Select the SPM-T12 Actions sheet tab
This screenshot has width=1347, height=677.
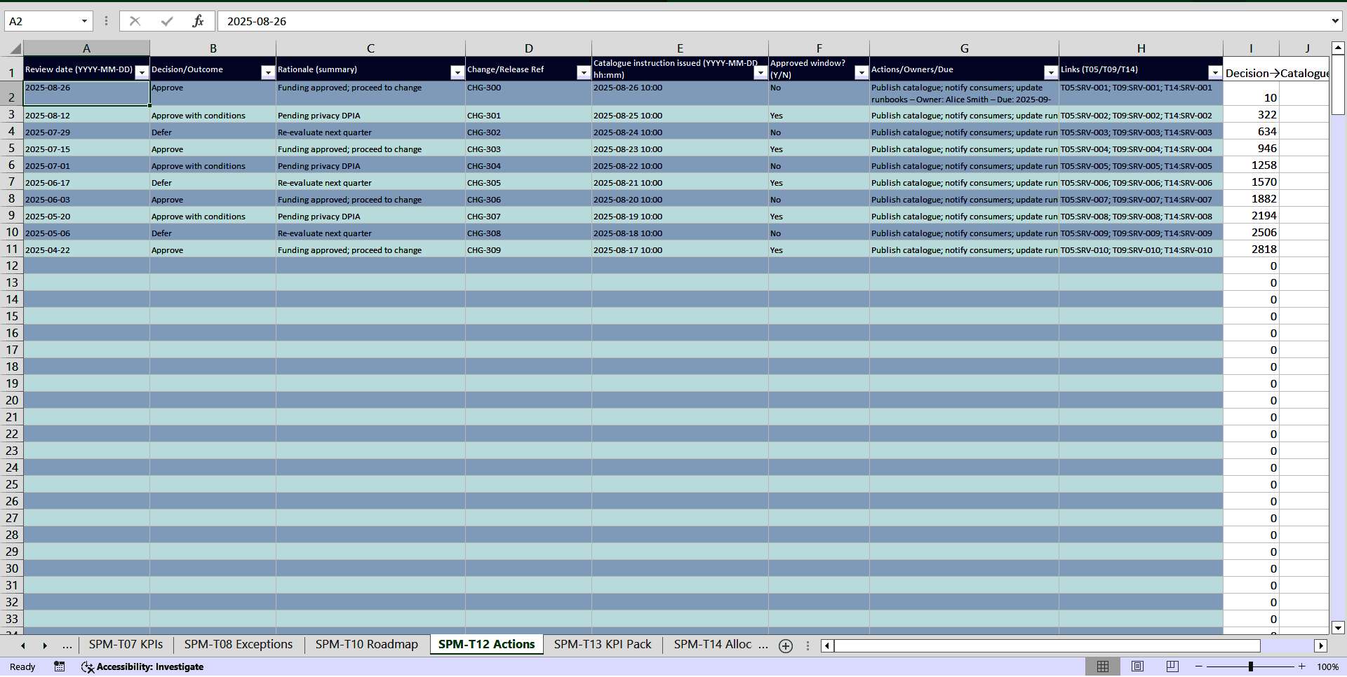point(486,645)
